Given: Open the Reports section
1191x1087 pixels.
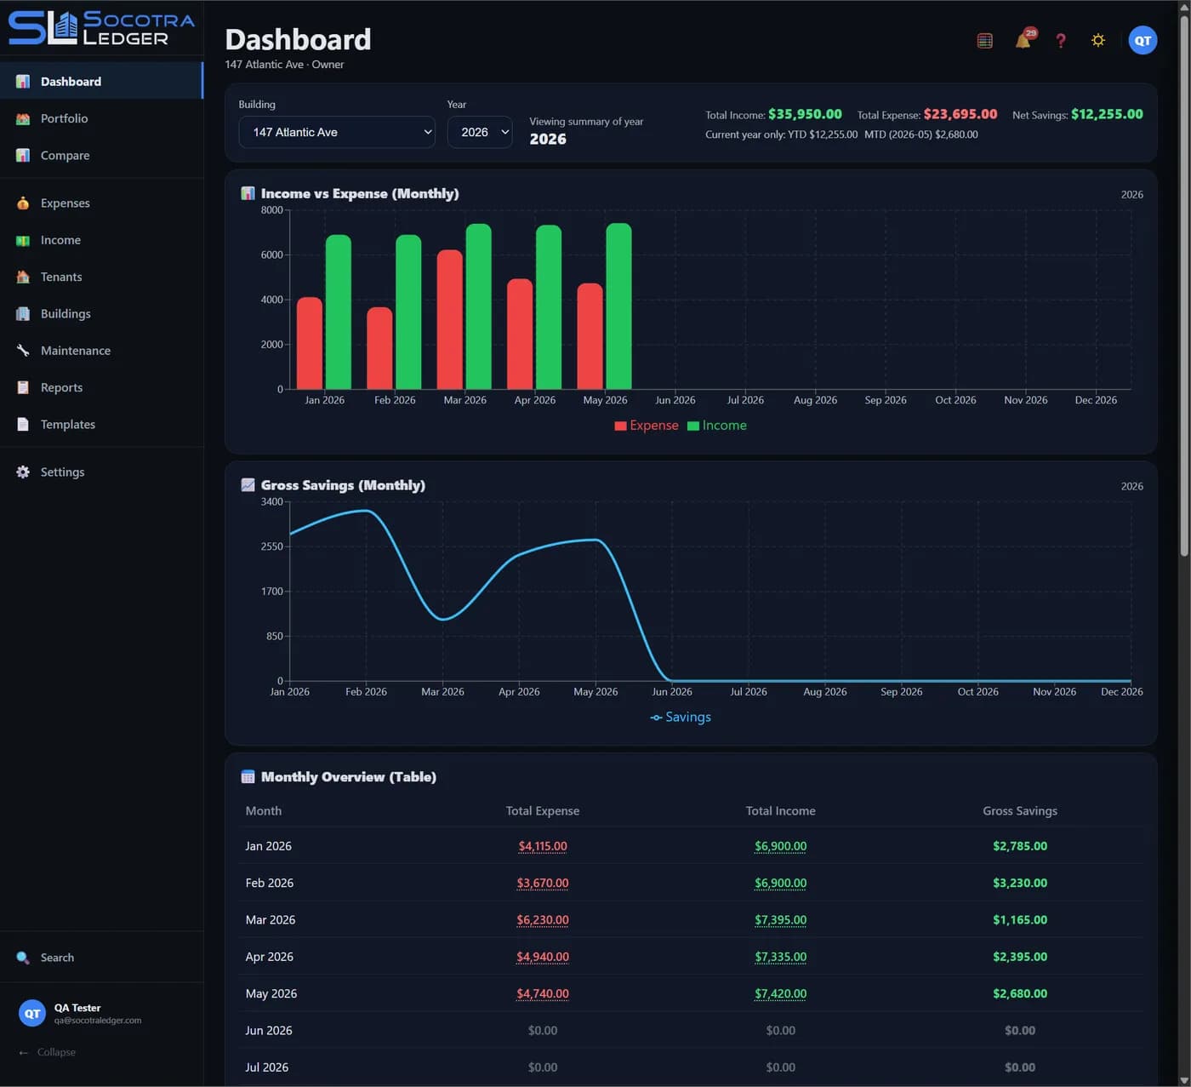Looking at the screenshot, I should pyautogui.click(x=101, y=387).
